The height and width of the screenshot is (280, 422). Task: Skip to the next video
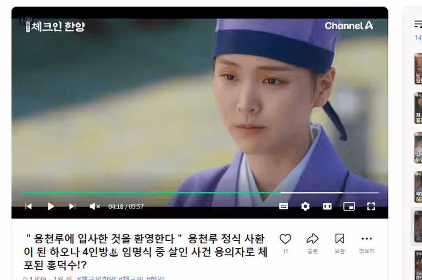click(72, 206)
